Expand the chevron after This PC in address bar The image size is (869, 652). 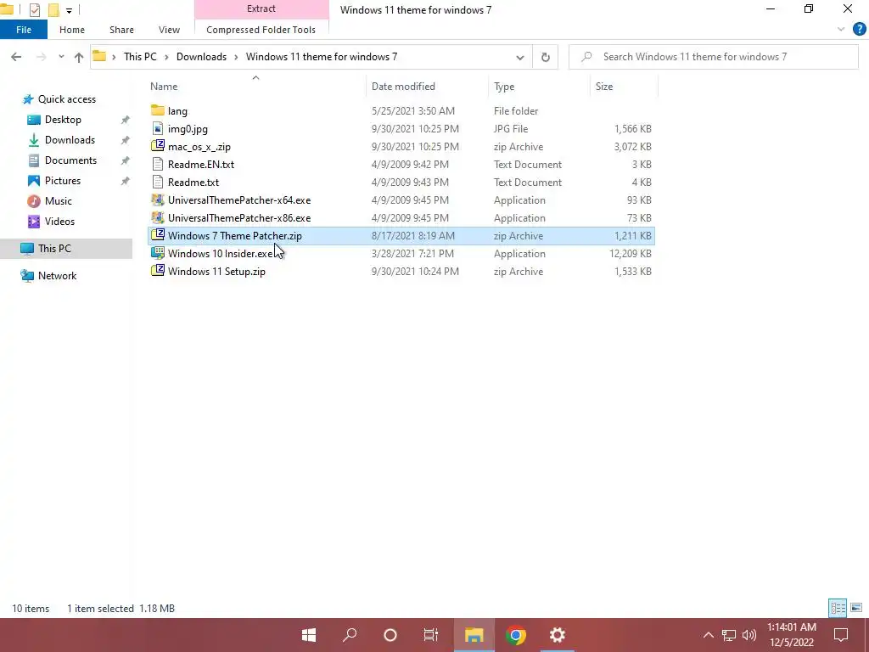tap(166, 57)
